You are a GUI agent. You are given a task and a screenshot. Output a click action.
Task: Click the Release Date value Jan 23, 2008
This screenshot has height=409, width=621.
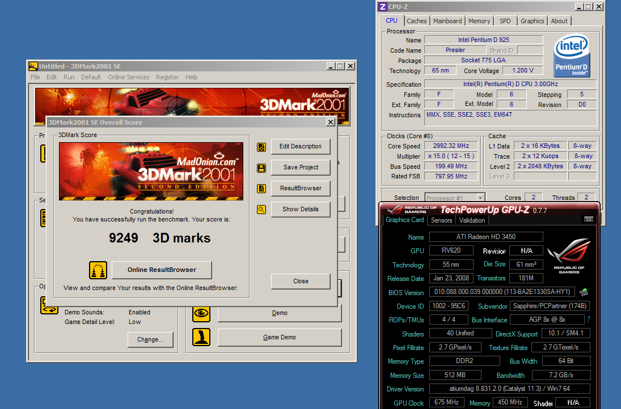[x=451, y=278]
